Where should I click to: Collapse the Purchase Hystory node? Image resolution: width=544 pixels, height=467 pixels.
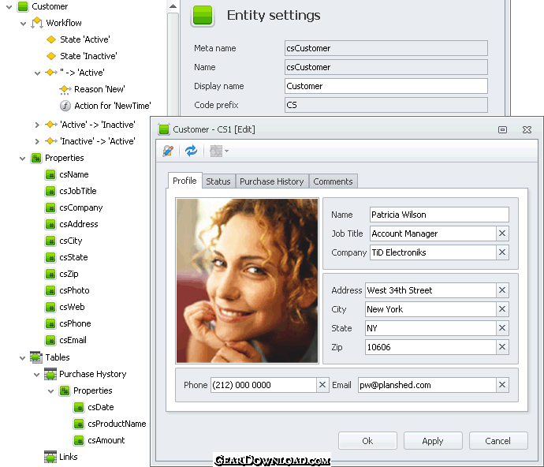[37, 375]
